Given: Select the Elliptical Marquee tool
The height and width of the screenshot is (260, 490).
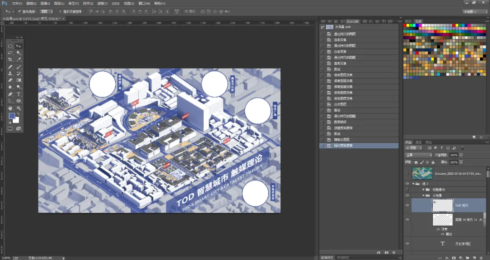Looking at the screenshot, I should click(x=10, y=46).
